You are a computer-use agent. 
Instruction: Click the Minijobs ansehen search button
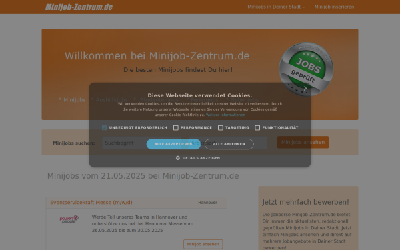pyautogui.click(x=303, y=142)
